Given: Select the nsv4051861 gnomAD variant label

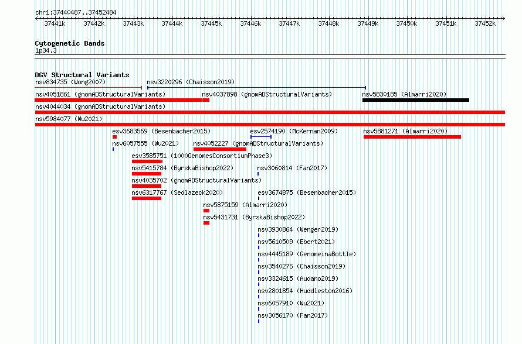Looking at the screenshot, I should pos(100,94).
